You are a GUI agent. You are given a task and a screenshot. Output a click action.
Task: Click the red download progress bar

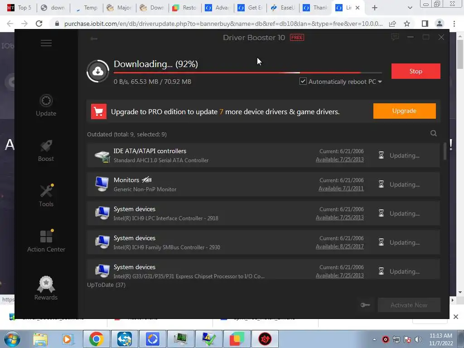click(248, 72)
